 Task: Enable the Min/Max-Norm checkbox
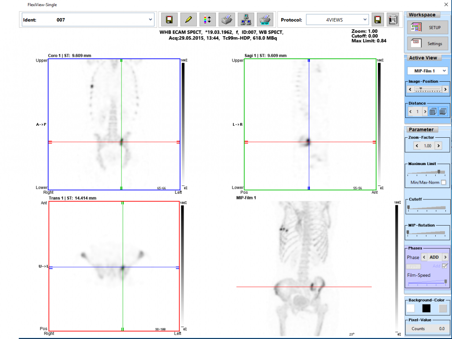443,182
